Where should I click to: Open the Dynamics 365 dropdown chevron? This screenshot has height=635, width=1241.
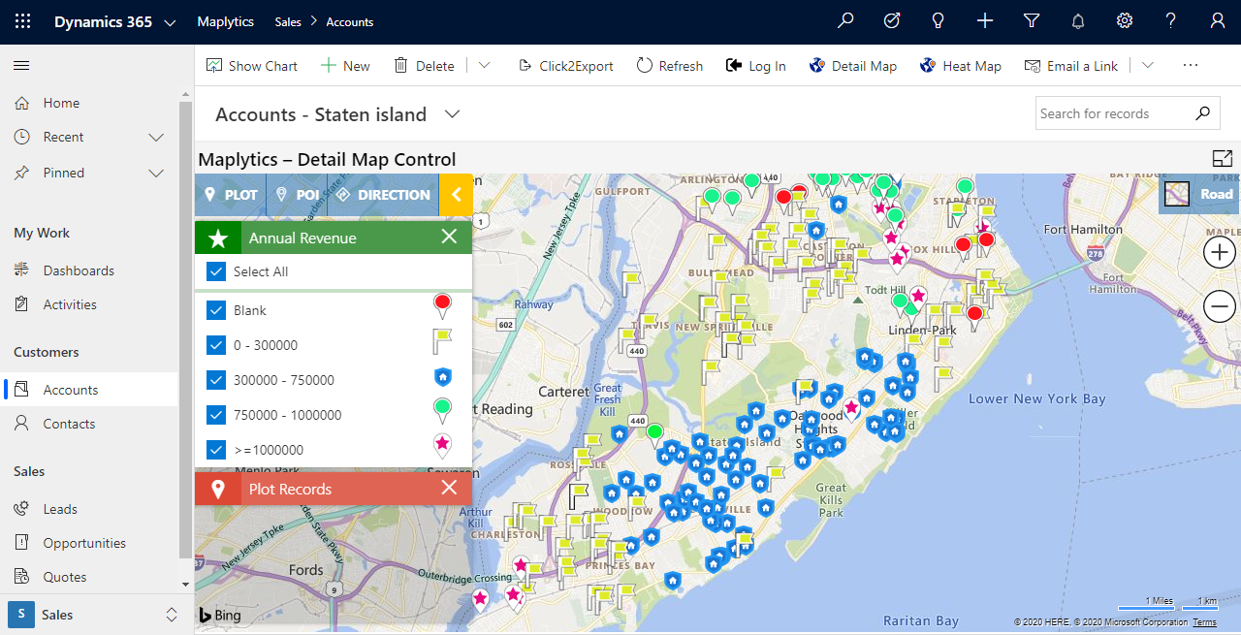pos(171,22)
